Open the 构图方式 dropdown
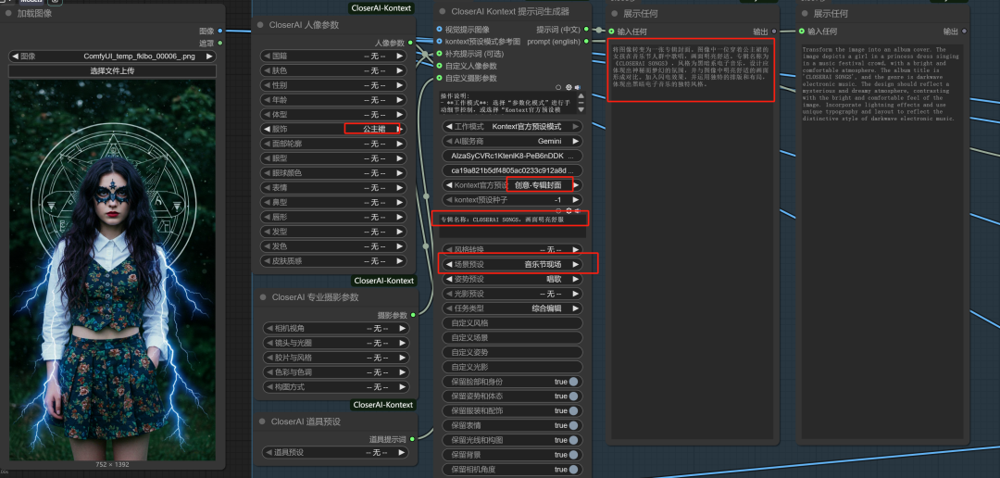The height and width of the screenshot is (478, 1000). tap(336, 386)
